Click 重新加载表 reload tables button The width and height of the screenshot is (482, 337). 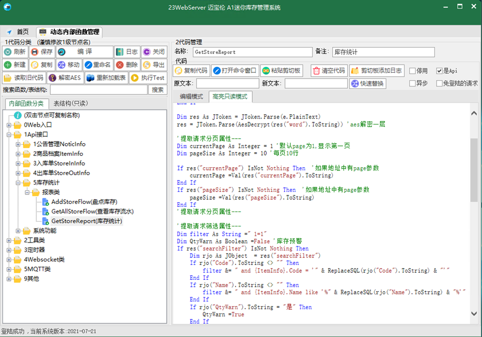(x=107, y=78)
